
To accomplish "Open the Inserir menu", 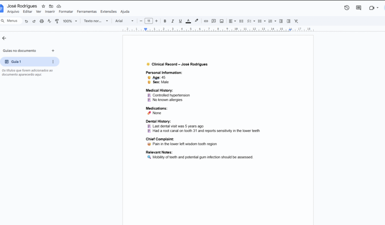I will 50,12.
